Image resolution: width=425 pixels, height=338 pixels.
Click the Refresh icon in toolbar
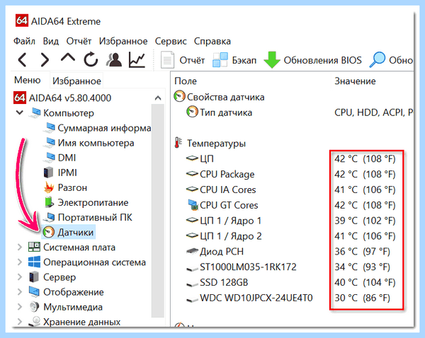point(91,59)
